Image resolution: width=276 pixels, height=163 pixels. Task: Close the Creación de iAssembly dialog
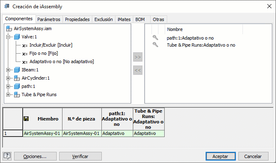point(269,6)
